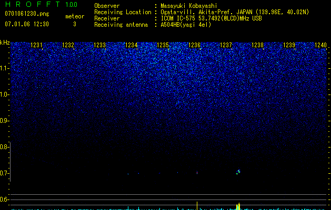Click the Observer field label
This screenshot has height=210, width=331.
(x=107, y=6)
